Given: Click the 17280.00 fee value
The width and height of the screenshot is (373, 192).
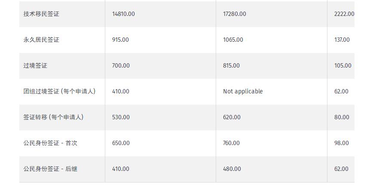Looking at the screenshot, I should (x=235, y=14).
